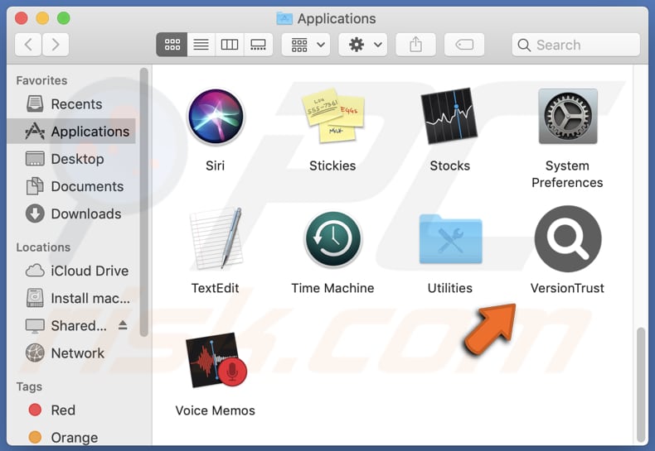Launch the Stickies app
655x451 pixels.
click(332, 118)
